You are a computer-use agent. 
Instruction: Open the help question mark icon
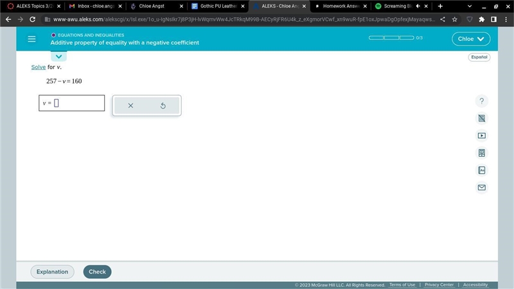481,101
